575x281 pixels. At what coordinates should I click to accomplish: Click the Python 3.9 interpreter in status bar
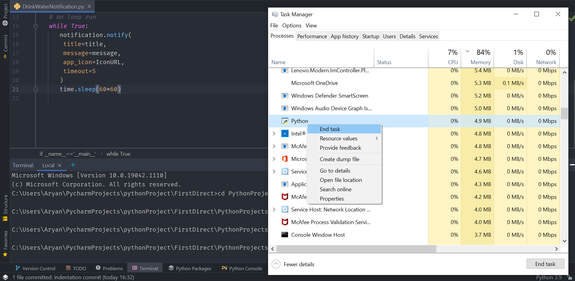(x=549, y=277)
